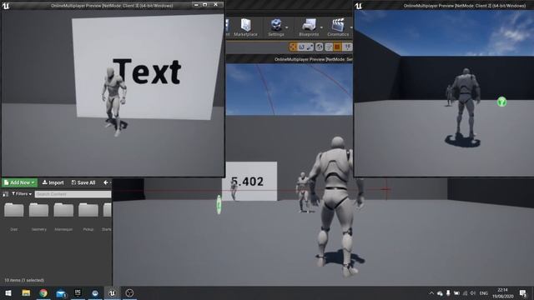The image size is (534, 300).
Task: Open the Epic Games Launcher taskbar icon
Action: [x=78, y=292]
